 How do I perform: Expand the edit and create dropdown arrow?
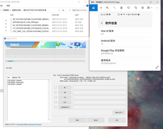point(151,8)
